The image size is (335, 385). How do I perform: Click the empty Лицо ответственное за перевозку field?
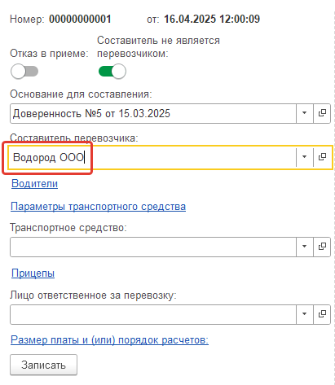click(x=153, y=314)
